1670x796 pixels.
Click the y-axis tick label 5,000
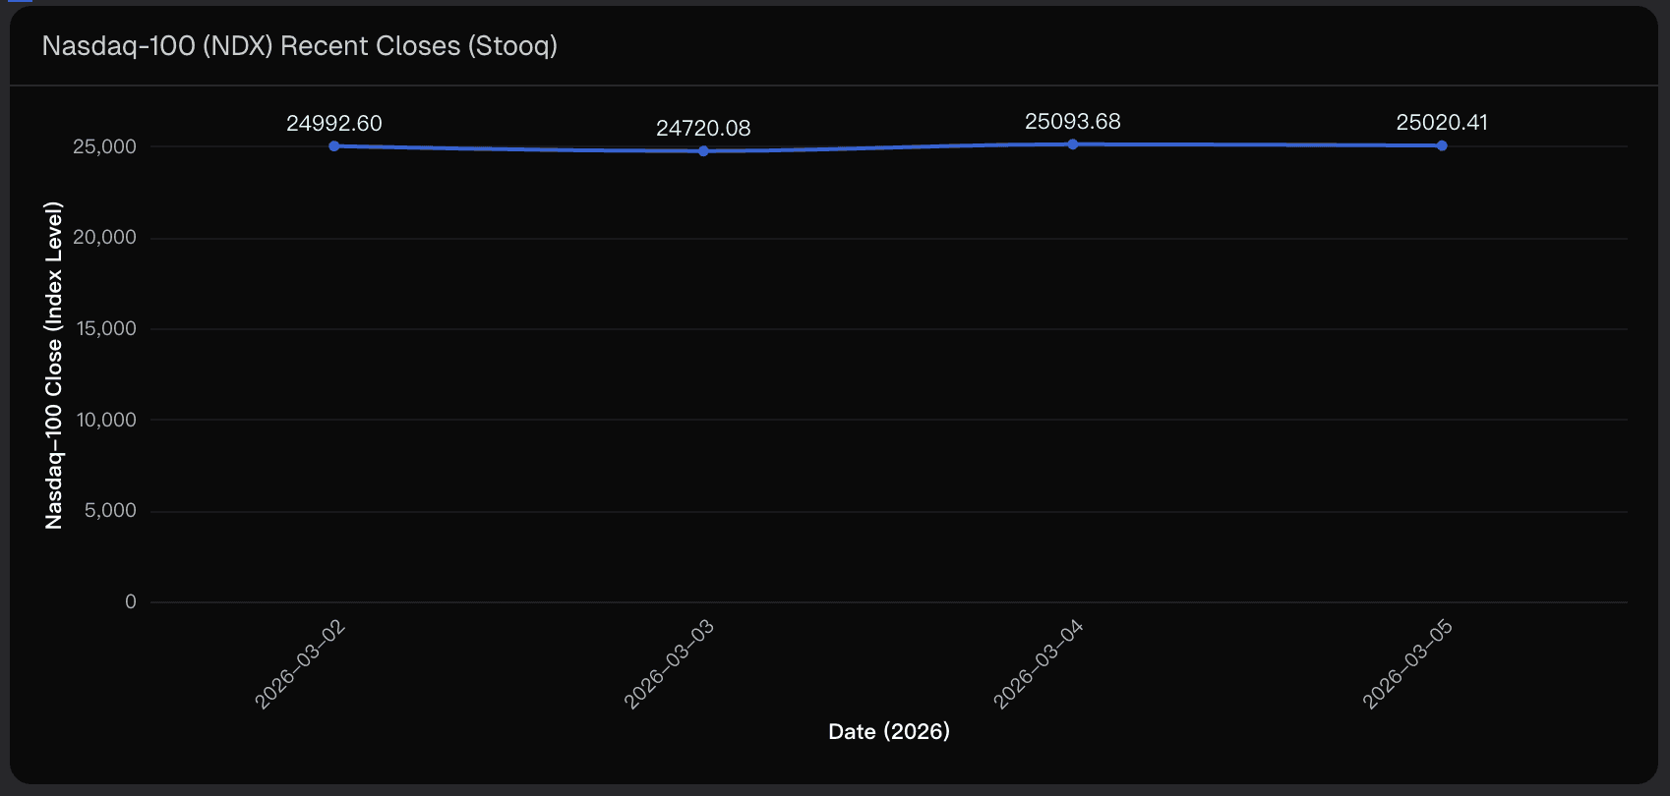tap(110, 510)
